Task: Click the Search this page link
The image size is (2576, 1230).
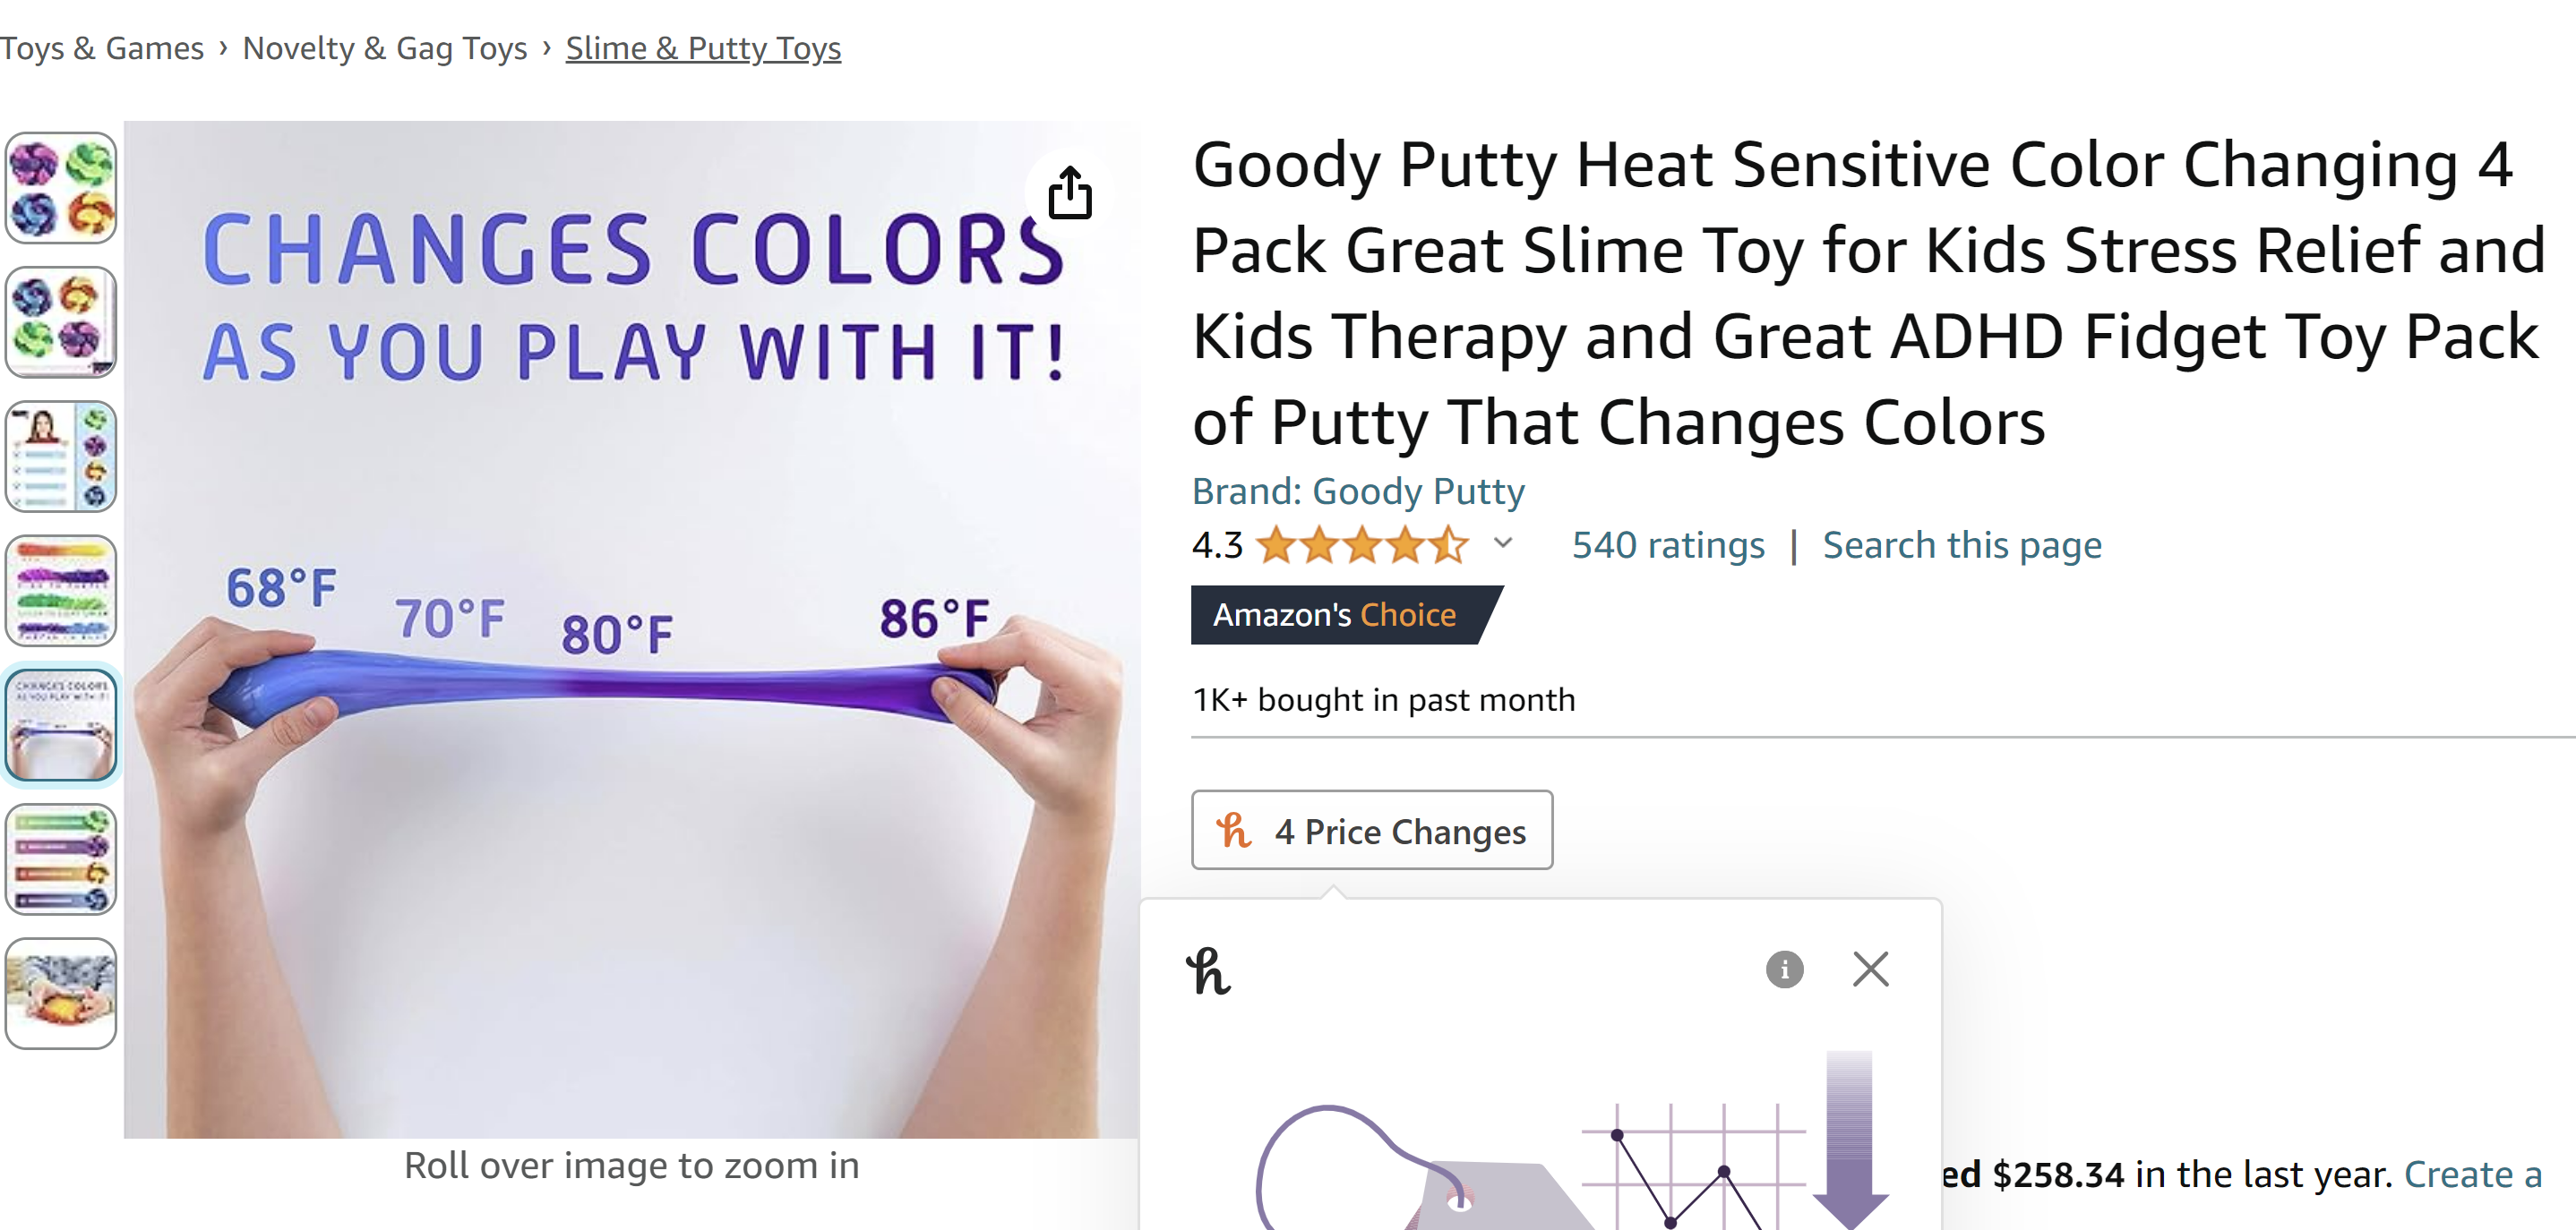Action: pos(1961,545)
